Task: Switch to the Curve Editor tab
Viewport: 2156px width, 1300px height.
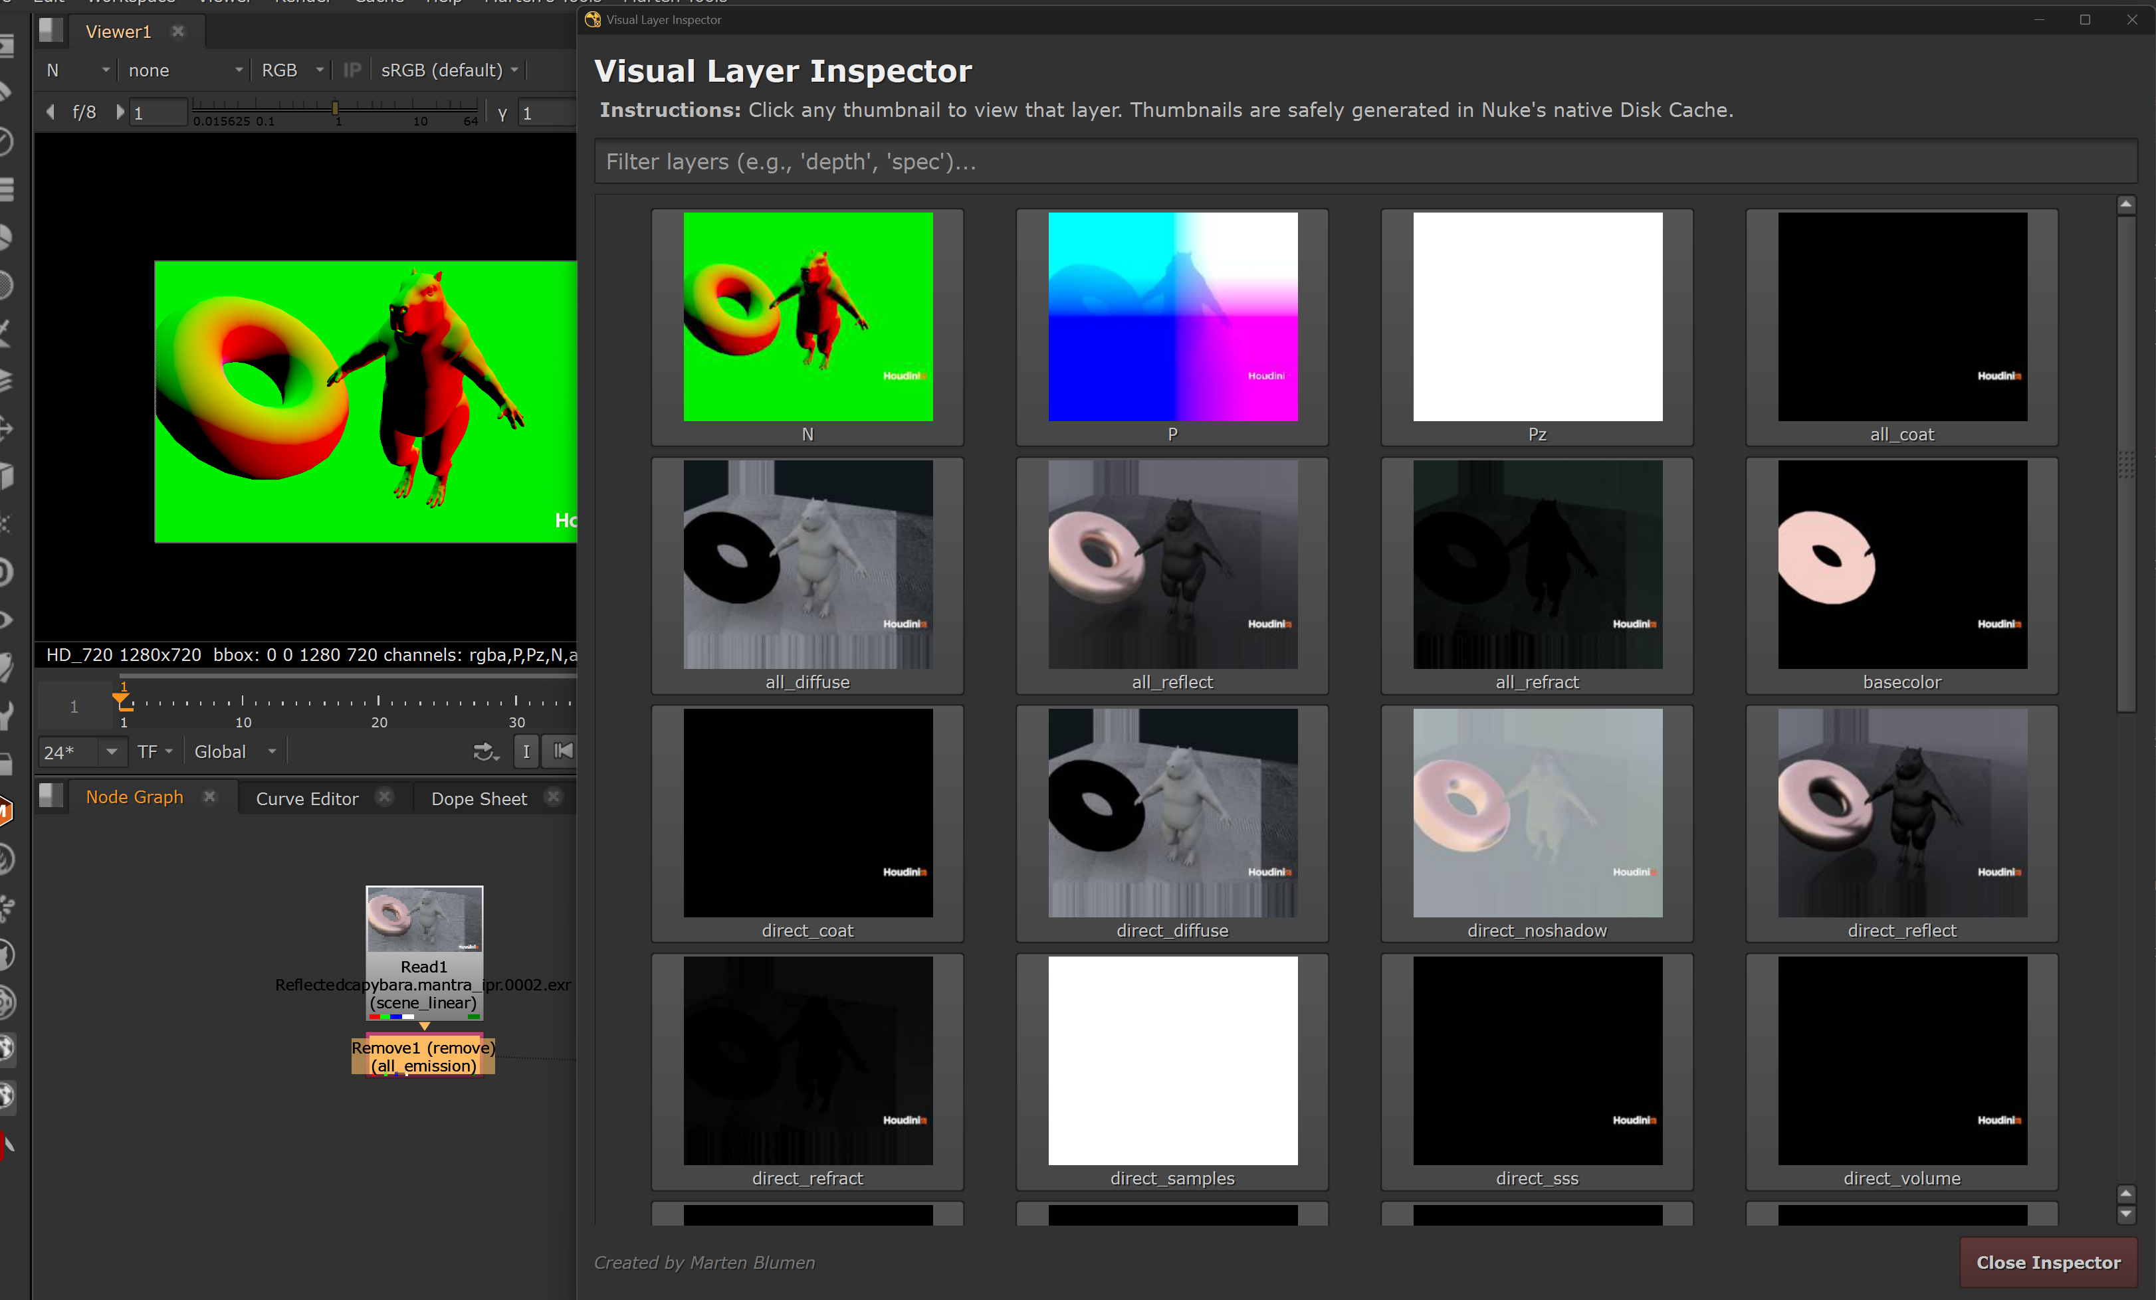Action: pyautogui.click(x=307, y=798)
